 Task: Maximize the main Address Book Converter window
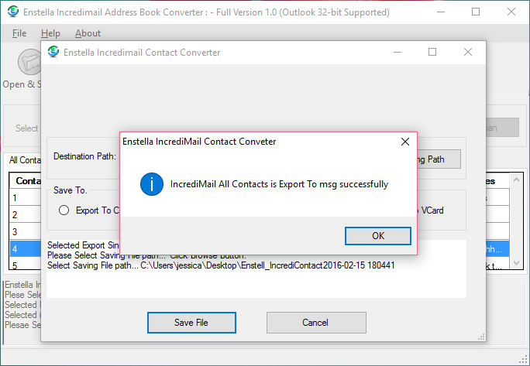[476, 12]
